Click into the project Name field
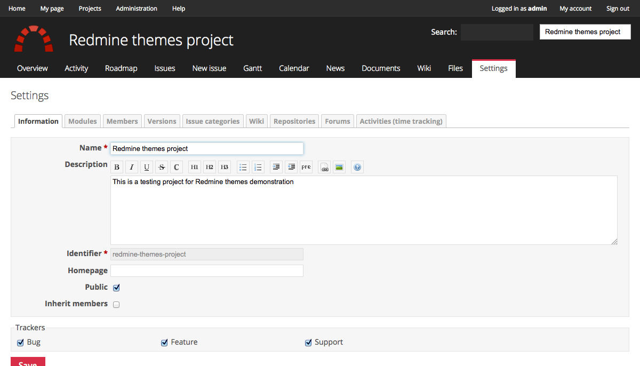 207,148
